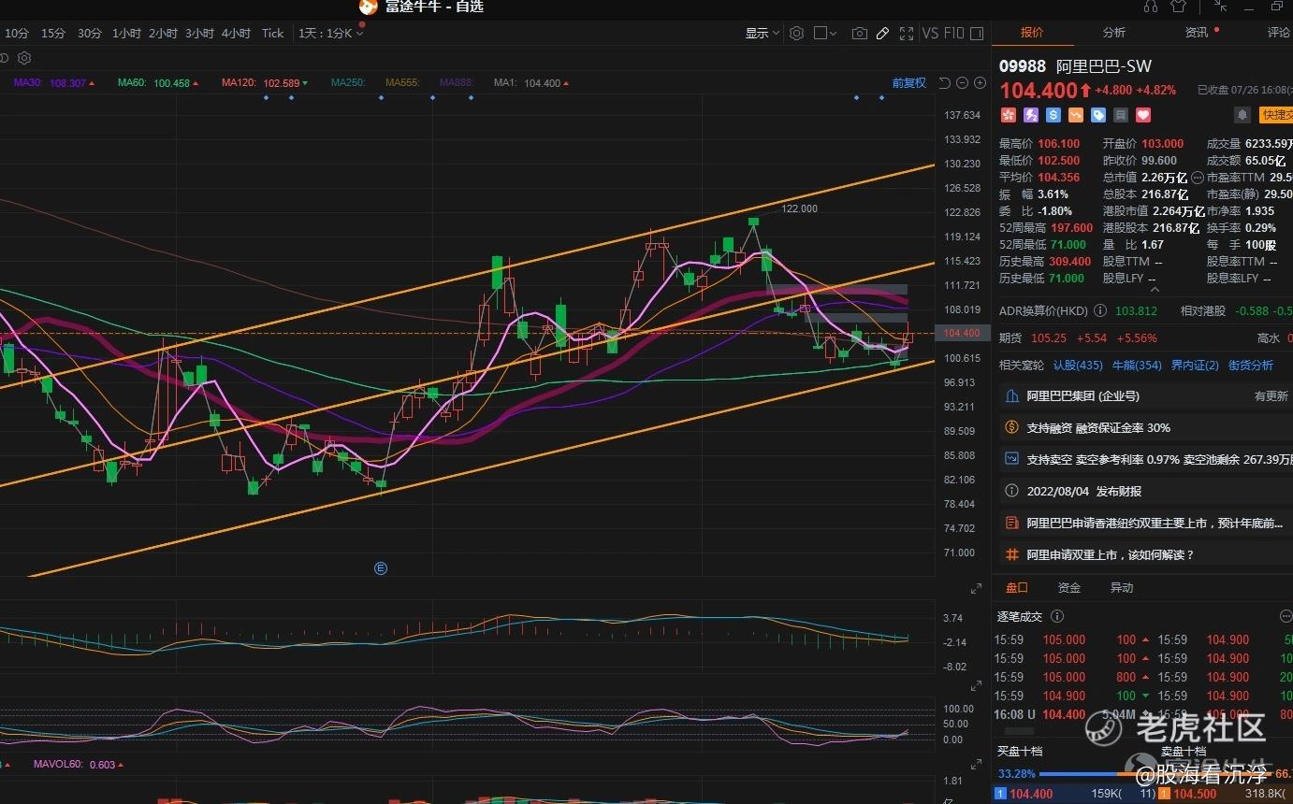Click the gray note icon under the price
Image resolution: width=1293 pixels, height=804 pixels.
(1121, 115)
